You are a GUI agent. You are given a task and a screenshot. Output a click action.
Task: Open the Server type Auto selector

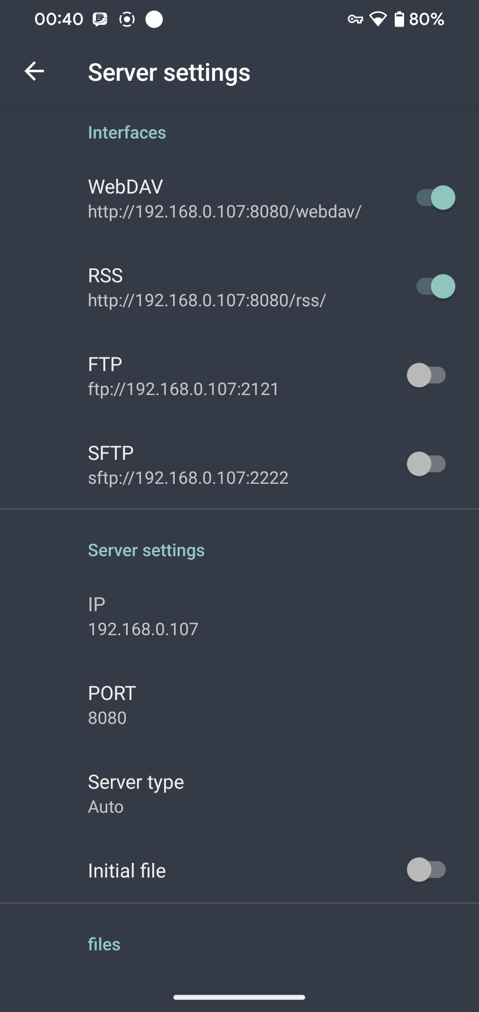136,794
